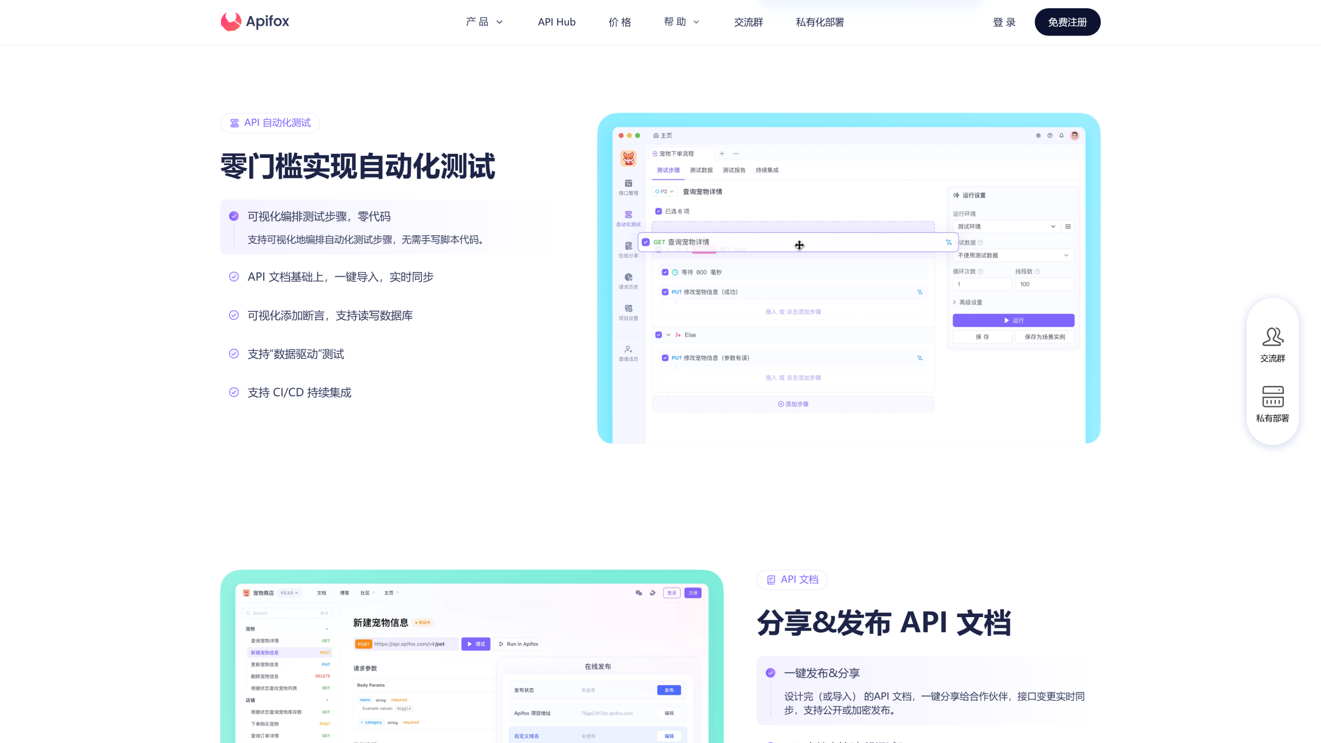Toggle the 修改宠物信息（成功）checkbox
This screenshot has width=1321, height=743.
(x=665, y=292)
